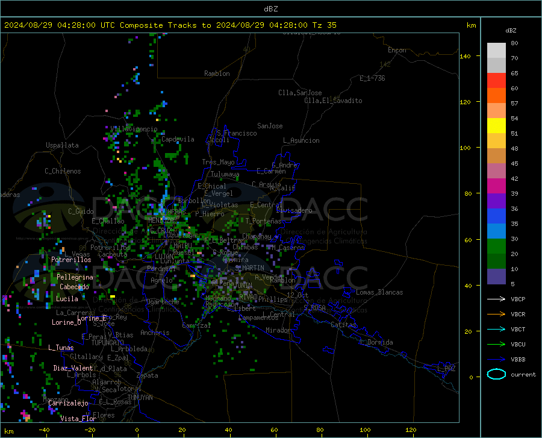Click the E_1-736 map label

pos(372,78)
